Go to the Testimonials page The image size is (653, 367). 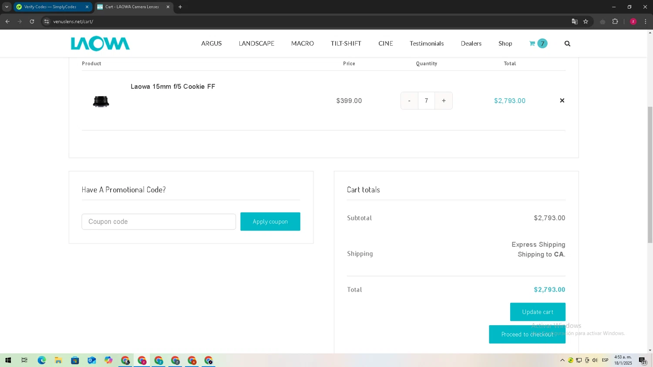[427, 43]
